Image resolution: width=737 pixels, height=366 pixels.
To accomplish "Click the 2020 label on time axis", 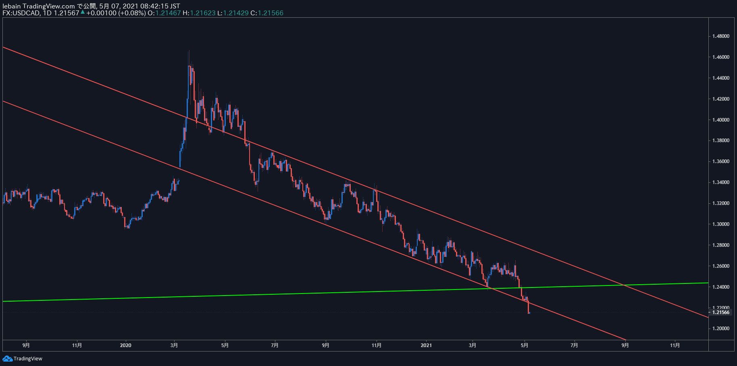I will click(126, 345).
